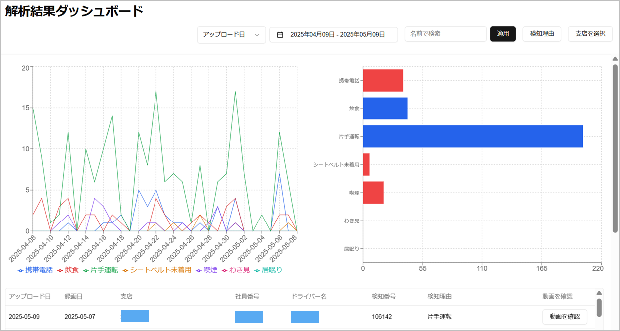Click シートベルト未着用 legend marker
This screenshot has height=331, width=620.
click(x=126, y=270)
